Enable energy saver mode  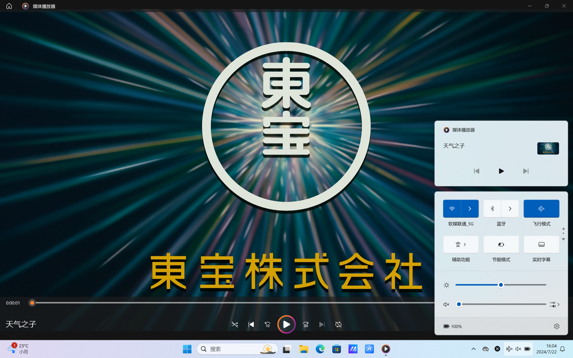point(501,245)
